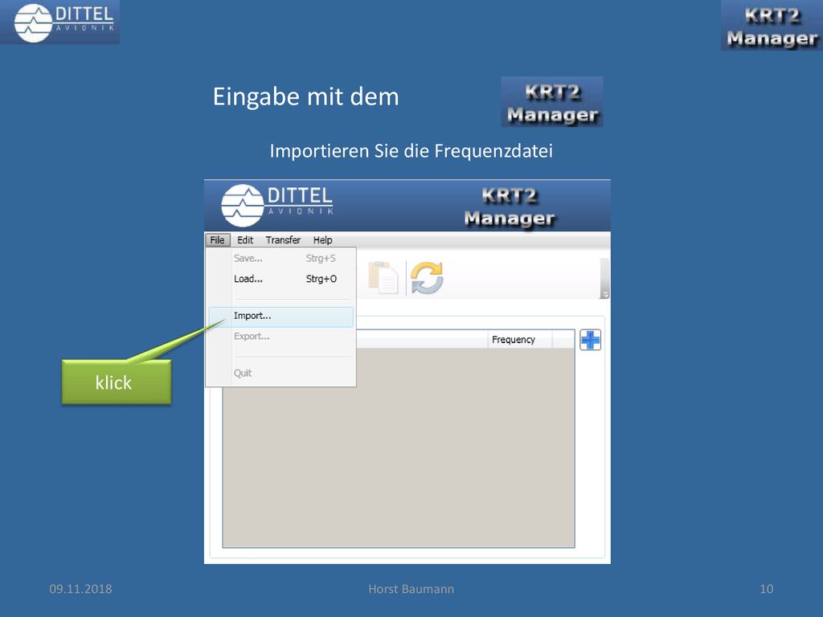
Task: Click the Frequency column header
Action: (x=520, y=340)
